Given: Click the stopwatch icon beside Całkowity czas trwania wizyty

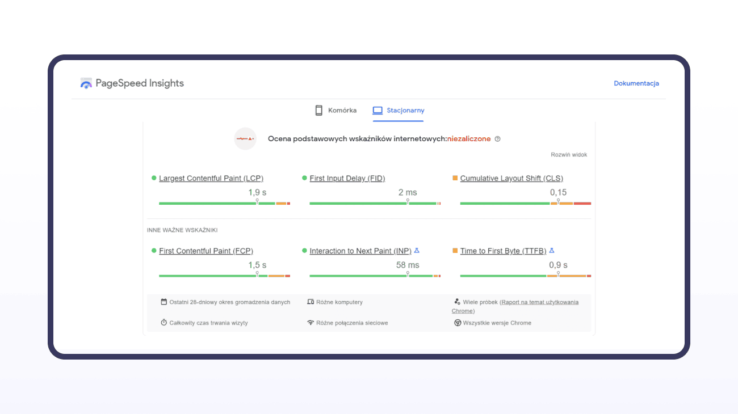Looking at the screenshot, I should (x=164, y=322).
